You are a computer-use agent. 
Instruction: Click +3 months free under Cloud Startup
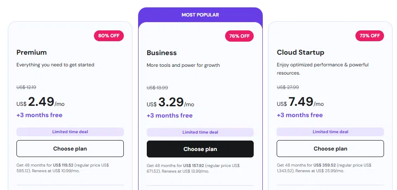pyautogui.click(x=300, y=115)
